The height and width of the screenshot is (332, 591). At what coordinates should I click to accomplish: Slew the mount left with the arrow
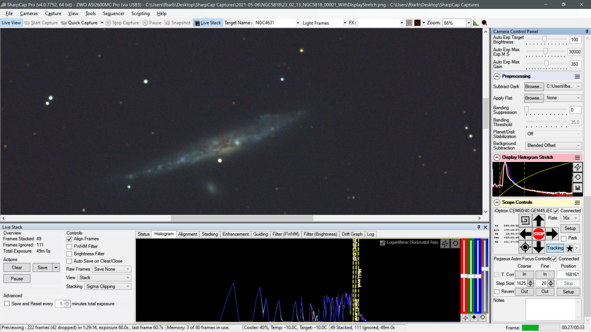(525, 234)
